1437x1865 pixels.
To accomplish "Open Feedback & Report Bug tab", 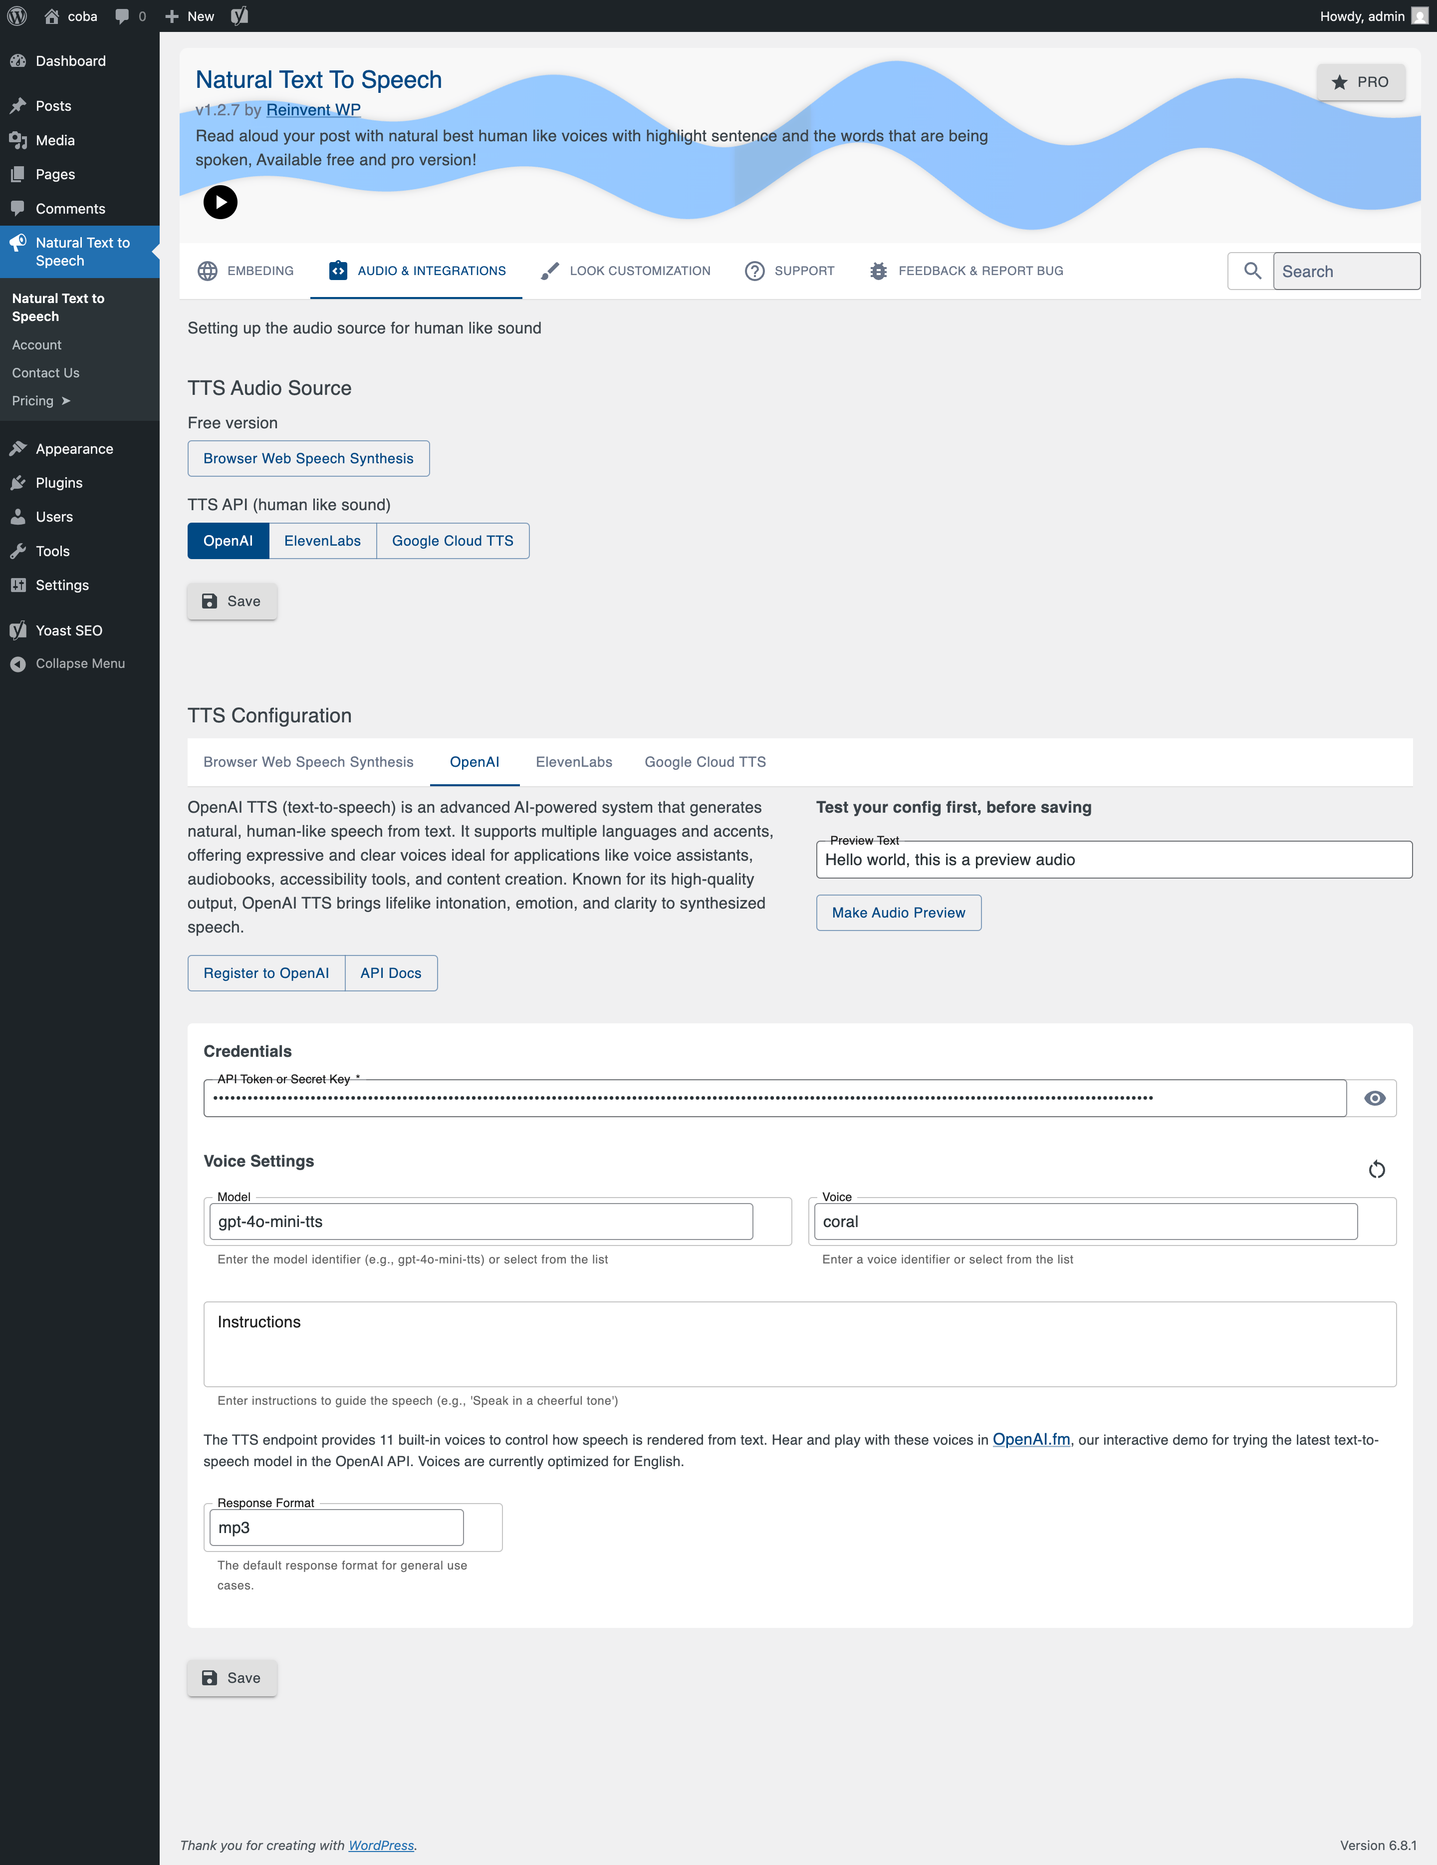I will (x=966, y=271).
